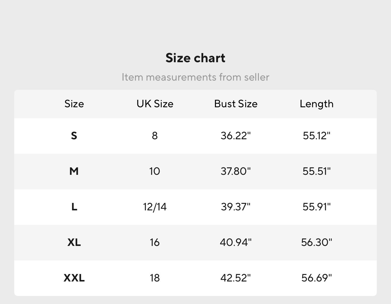This screenshot has width=391, height=304.
Task: Pick the XXL size row label
Action: [x=74, y=278]
